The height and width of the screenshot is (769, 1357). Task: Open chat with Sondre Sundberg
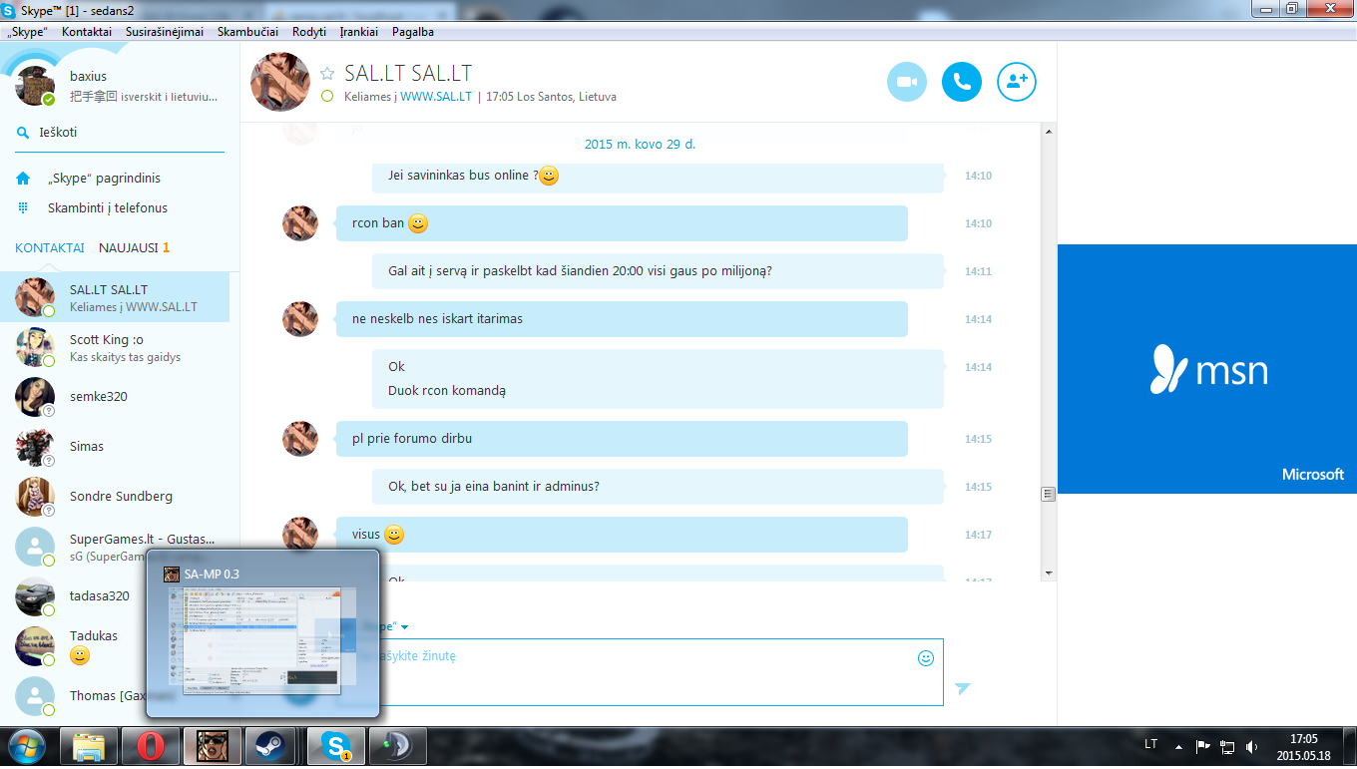point(115,497)
